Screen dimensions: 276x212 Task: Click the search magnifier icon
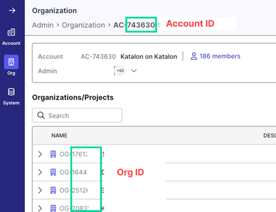41,115
